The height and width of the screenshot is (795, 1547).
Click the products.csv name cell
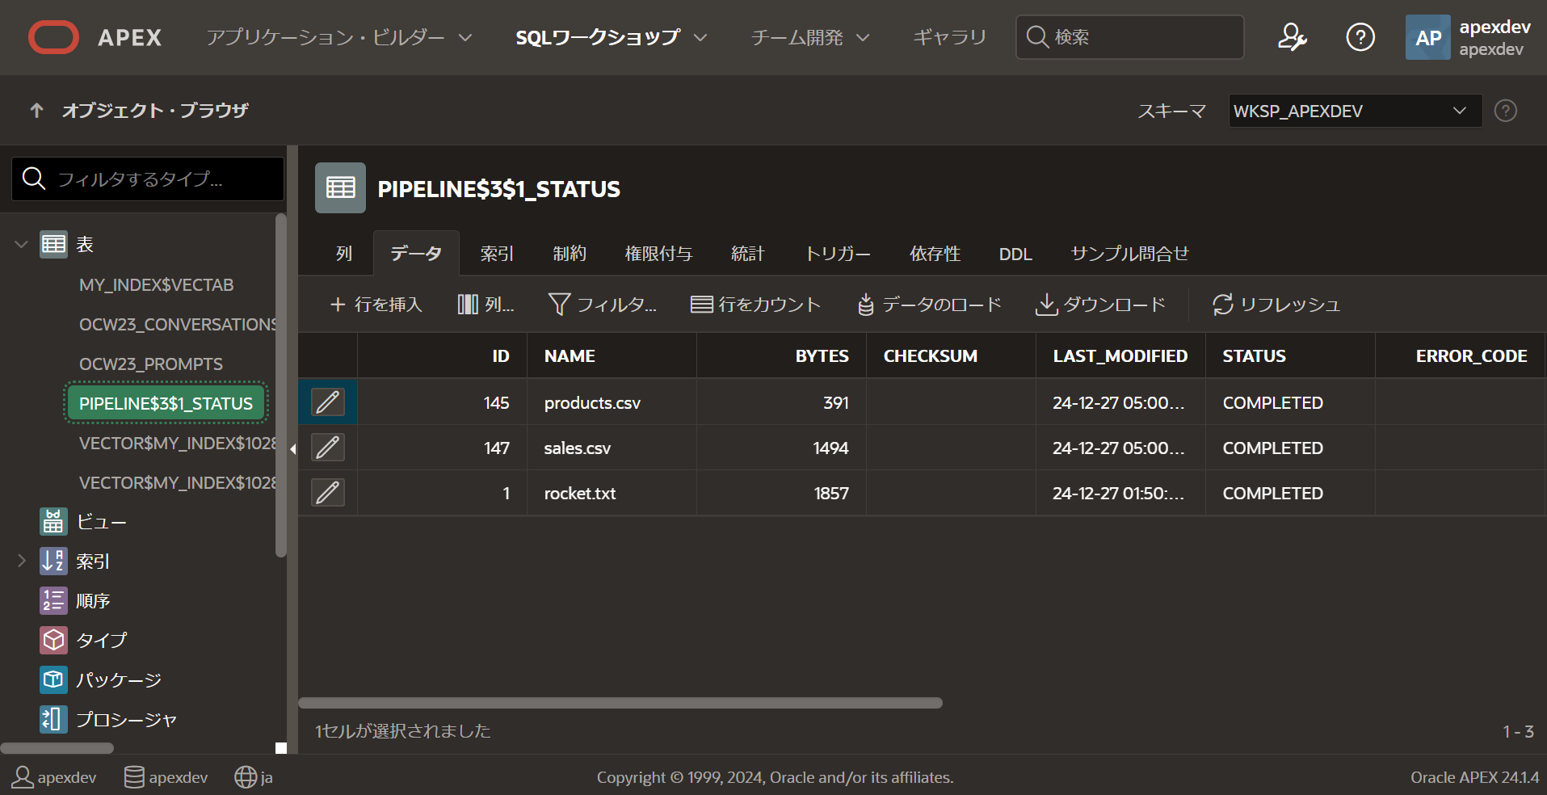click(x=612, y=402)
